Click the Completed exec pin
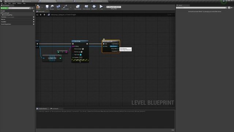This screenshot has width=234, height=132. (x=118, y=51)
